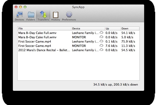The height and width of the screenshot is (105, 157).
Task: Click the total speed status text
Action: coord(116,85)
